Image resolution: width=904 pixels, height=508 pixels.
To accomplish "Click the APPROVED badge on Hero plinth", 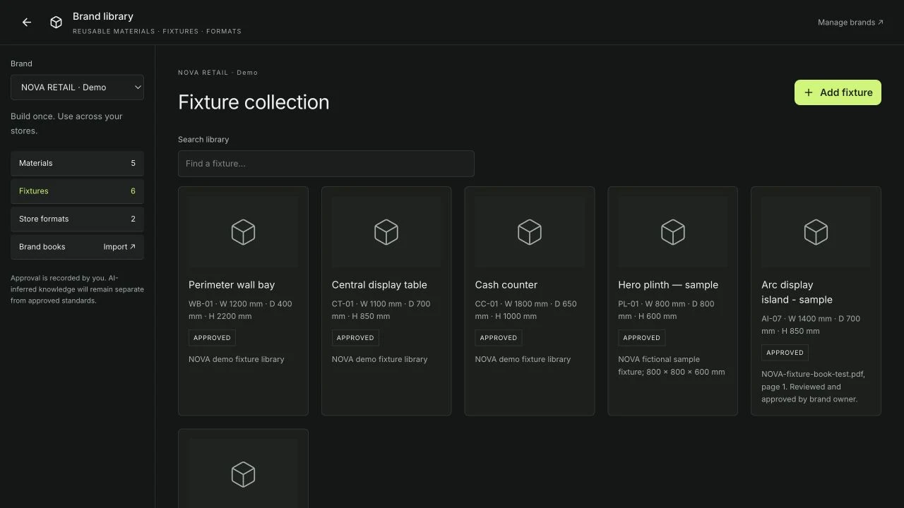I will coord(641,338).
